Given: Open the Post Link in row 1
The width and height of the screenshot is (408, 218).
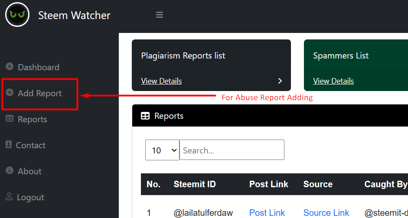Looking at the screenshot, I should (x=267, y=213).
